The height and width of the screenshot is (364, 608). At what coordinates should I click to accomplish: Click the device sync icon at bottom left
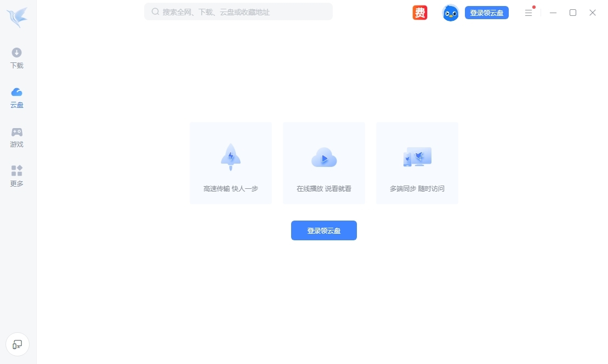(x=17, y=344)
